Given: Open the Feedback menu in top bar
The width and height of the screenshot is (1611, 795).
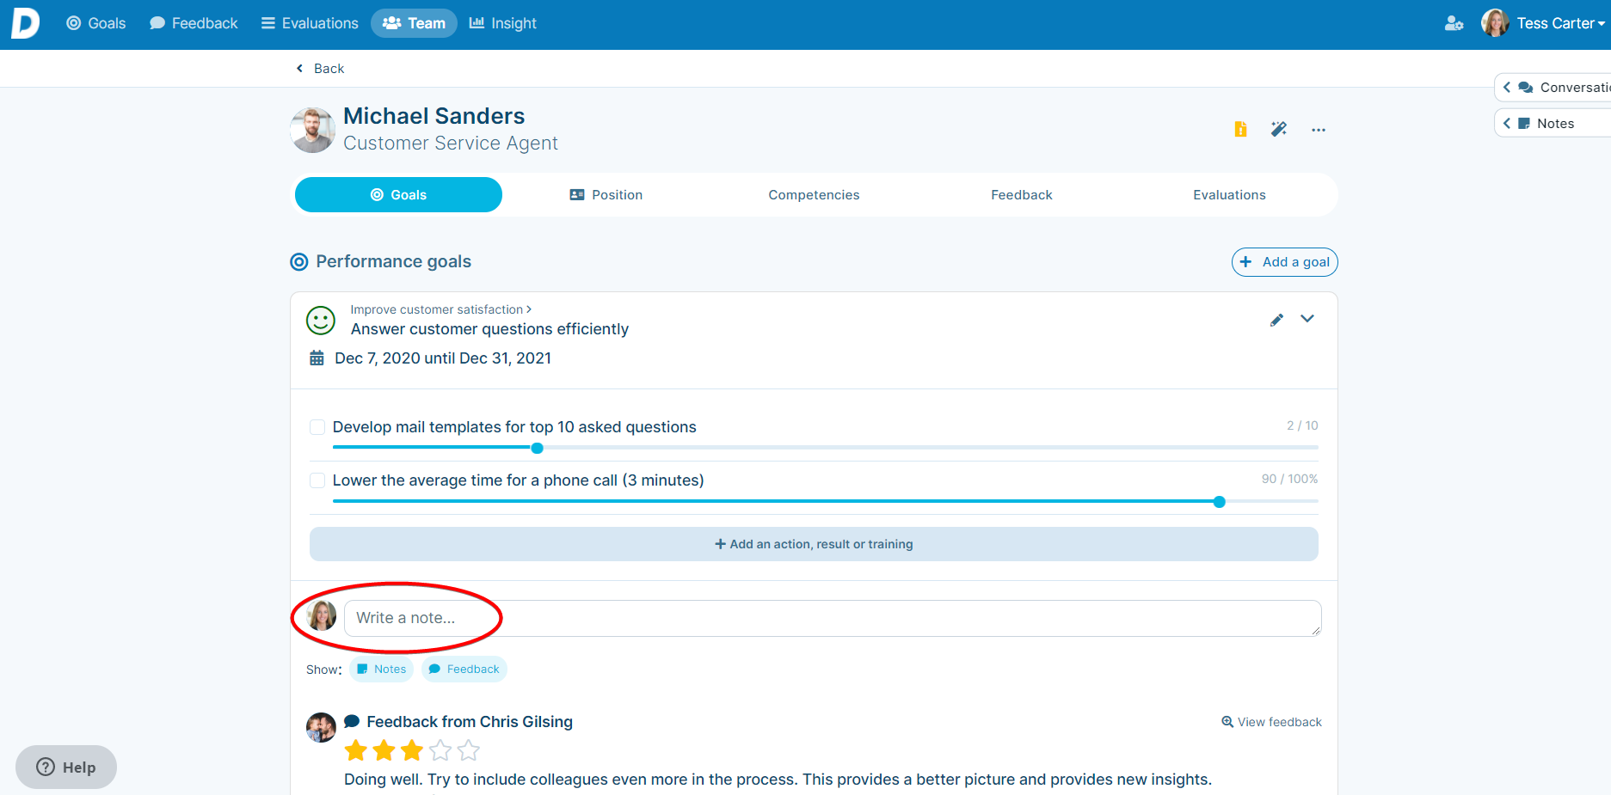Looking at the screenshot, I should tap(194, 23).
